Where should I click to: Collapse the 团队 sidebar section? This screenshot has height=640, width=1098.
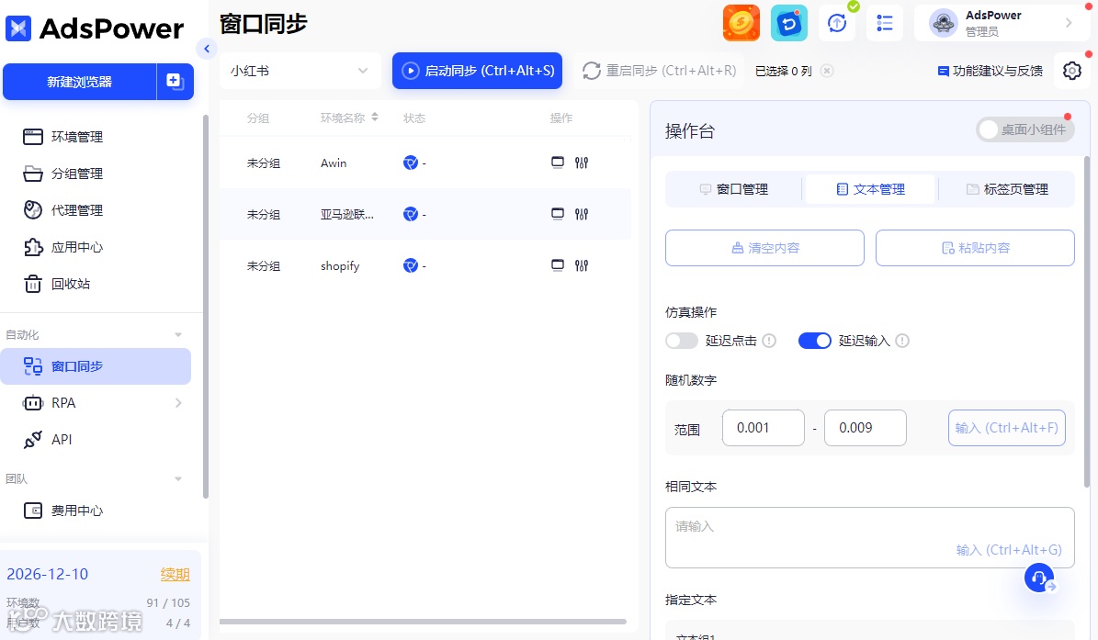pyautogui.click(x=178, y=479)
